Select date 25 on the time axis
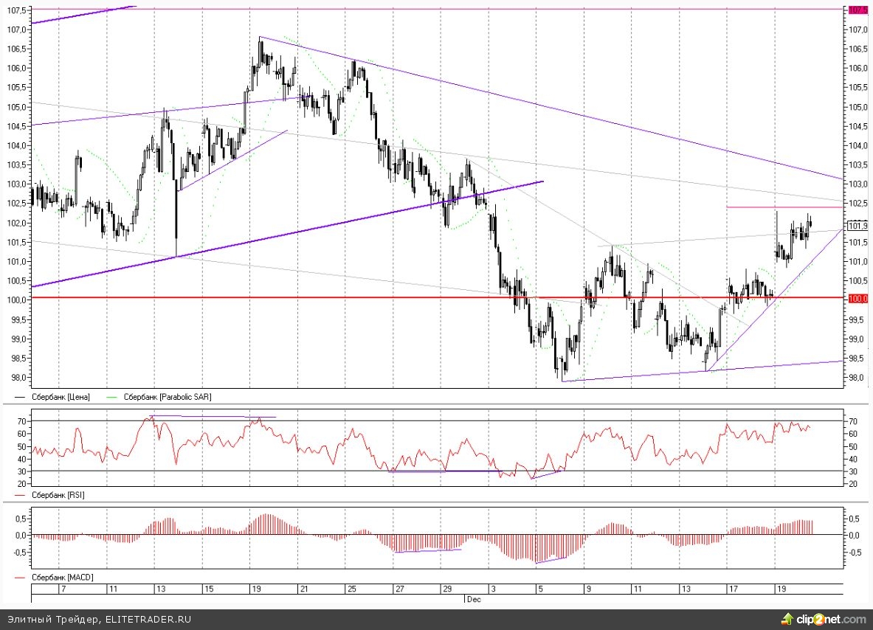 point(352,589)
